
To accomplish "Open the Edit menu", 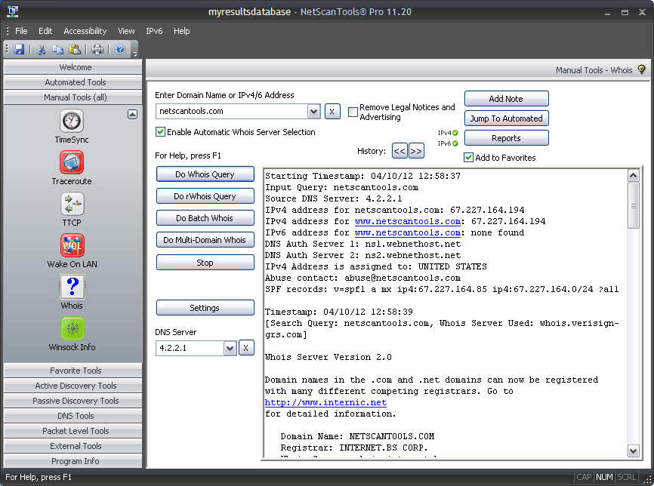I will (45, 31).
